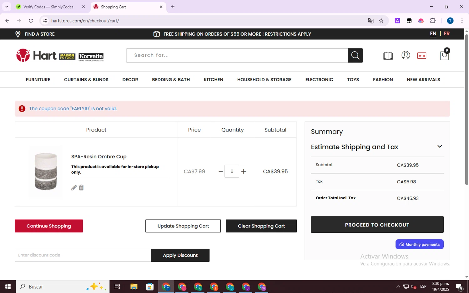Click PROCEED TO CHECKOUT button
Viewport: 469px width, 293px height.
coord(377,225)
